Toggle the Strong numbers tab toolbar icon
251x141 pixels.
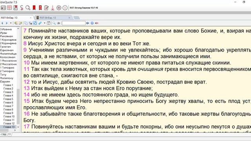point(30,23)
